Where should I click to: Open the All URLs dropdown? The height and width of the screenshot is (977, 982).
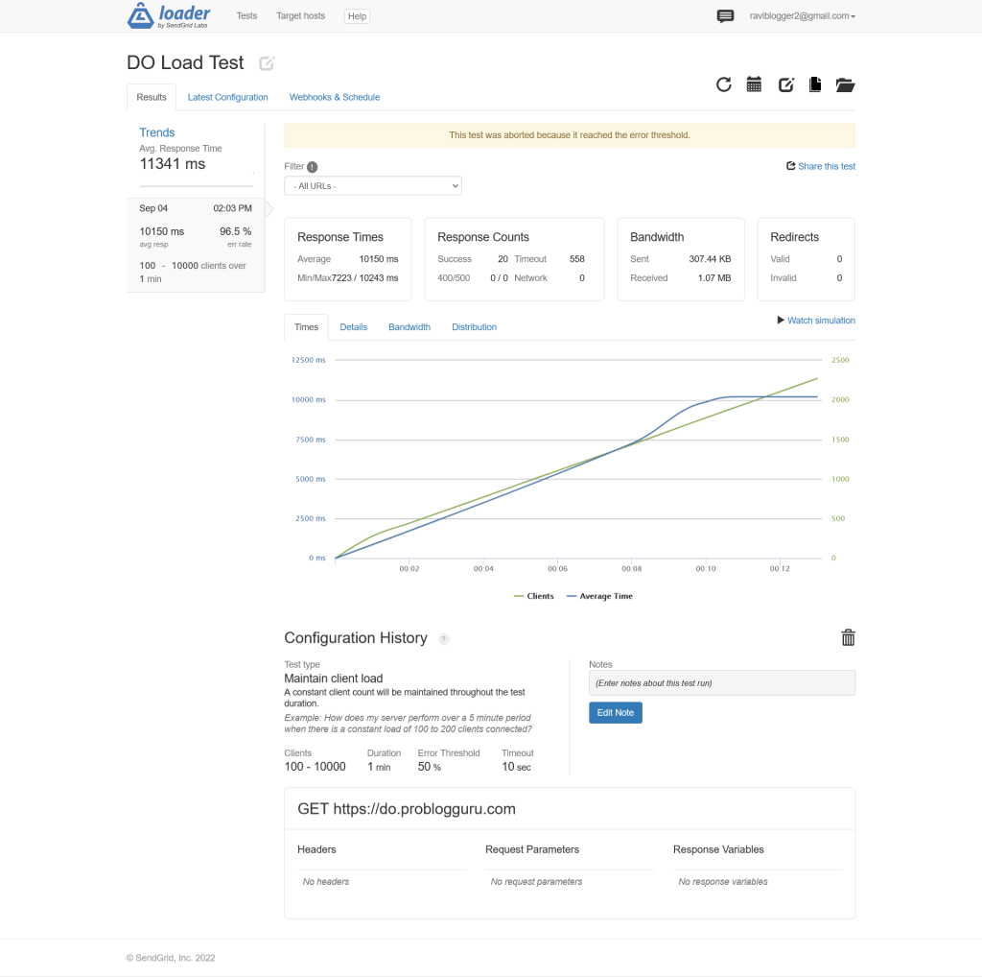(372, 185)
